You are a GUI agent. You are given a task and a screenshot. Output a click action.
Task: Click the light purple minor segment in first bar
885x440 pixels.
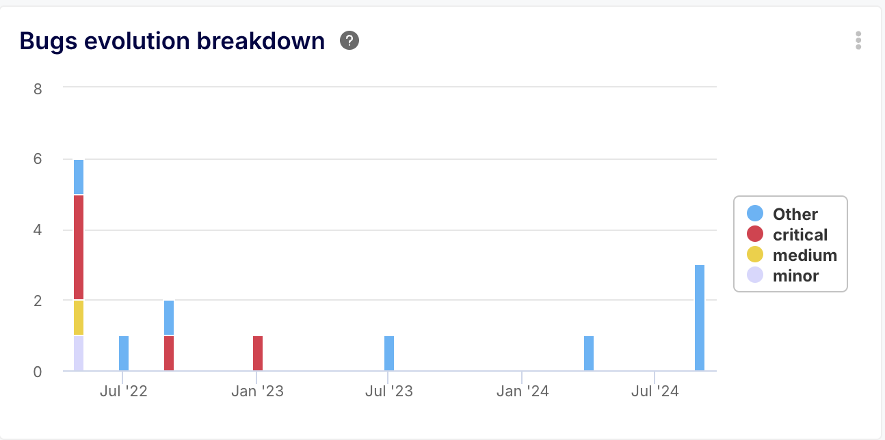click(x=79, y=353)
